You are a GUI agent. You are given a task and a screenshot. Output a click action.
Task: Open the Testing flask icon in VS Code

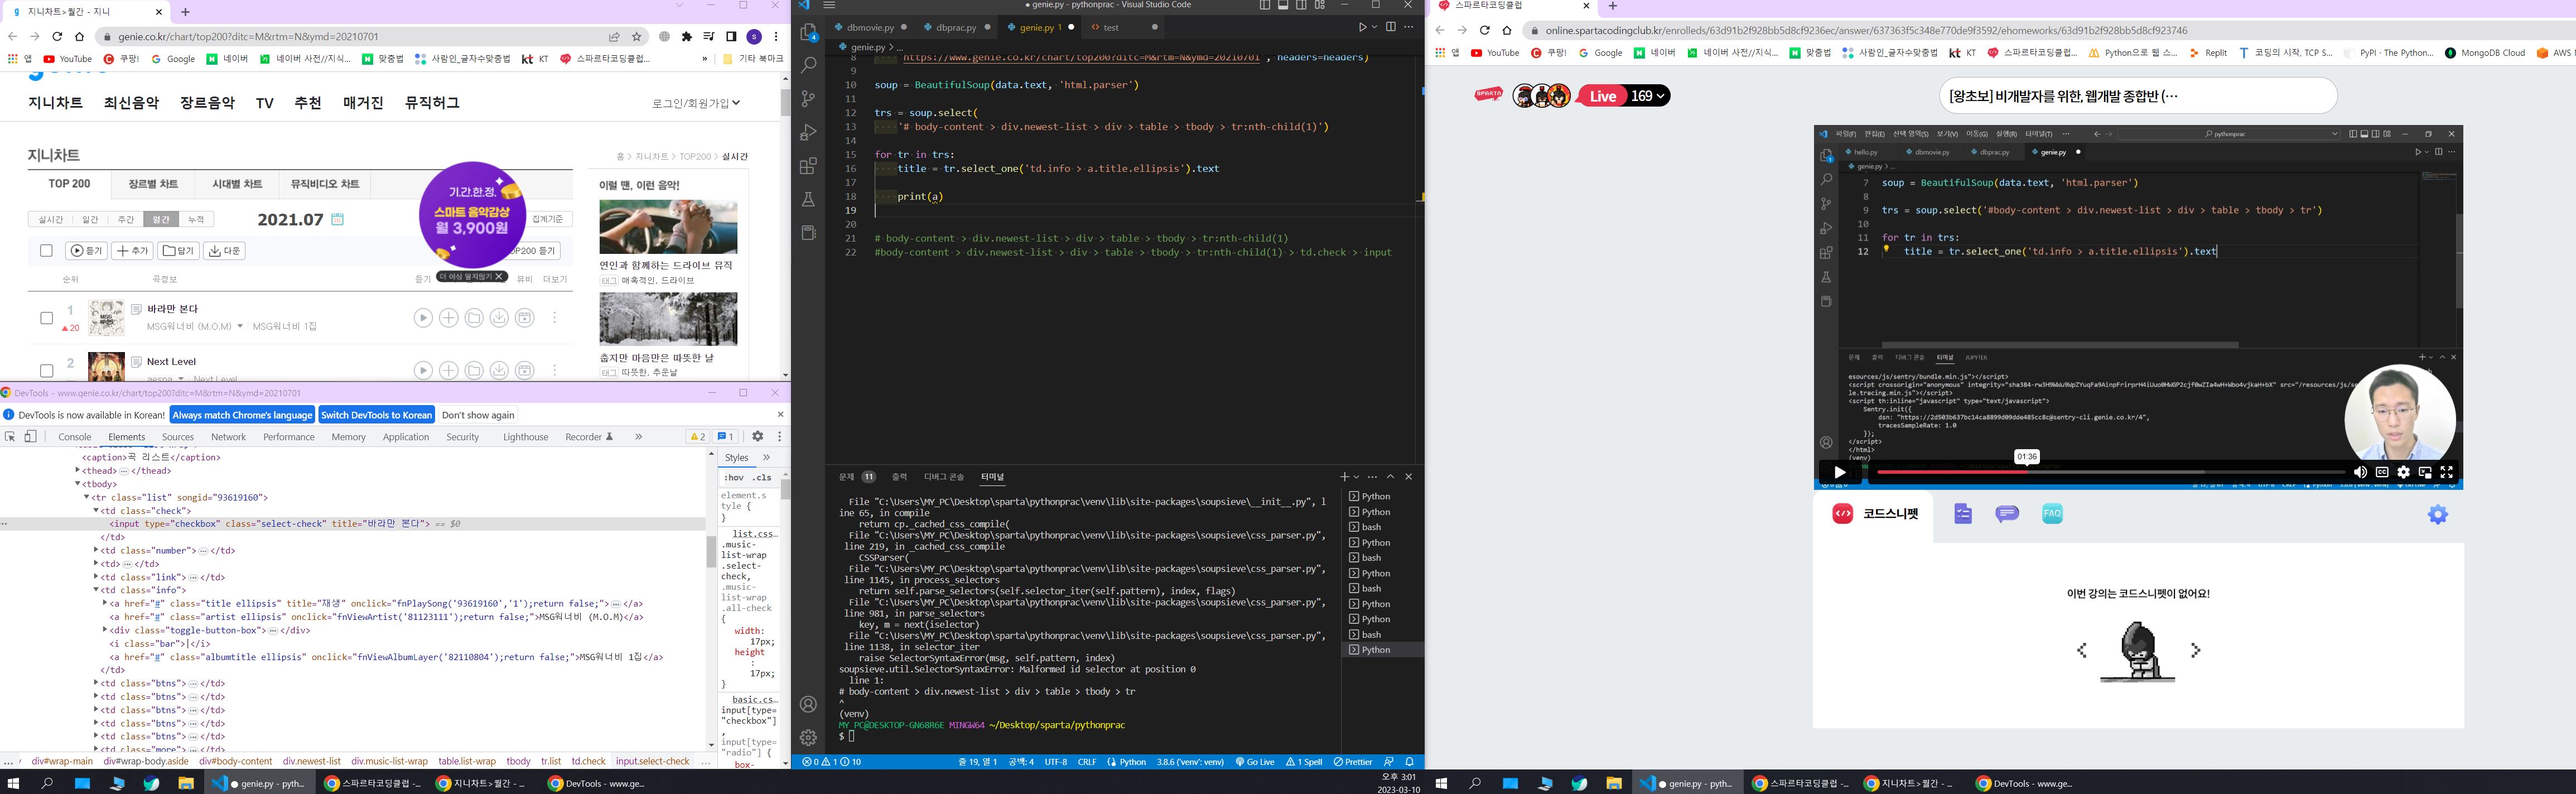[809, 200]
